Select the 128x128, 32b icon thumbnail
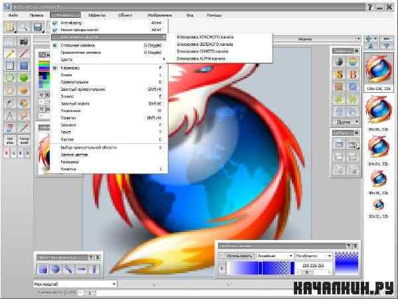This screenshot has height=299, width=398. 379,72
